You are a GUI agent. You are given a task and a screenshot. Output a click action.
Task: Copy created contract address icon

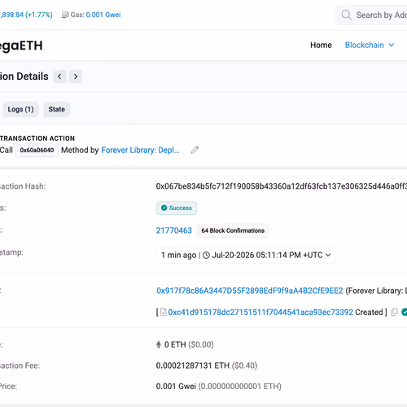tap(394, 313)
